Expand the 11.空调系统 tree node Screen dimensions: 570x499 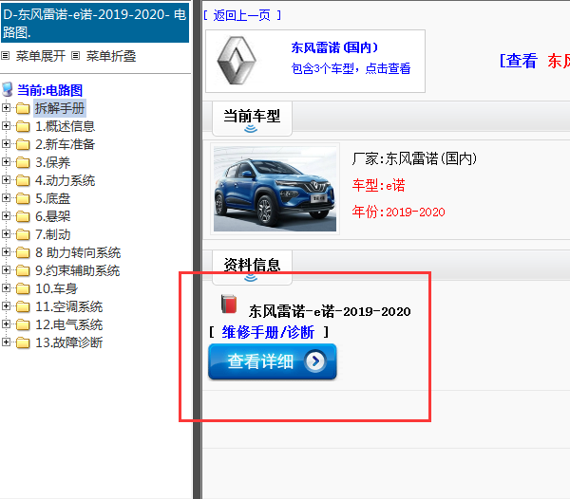pyautogui.click(x=6, y=305)
